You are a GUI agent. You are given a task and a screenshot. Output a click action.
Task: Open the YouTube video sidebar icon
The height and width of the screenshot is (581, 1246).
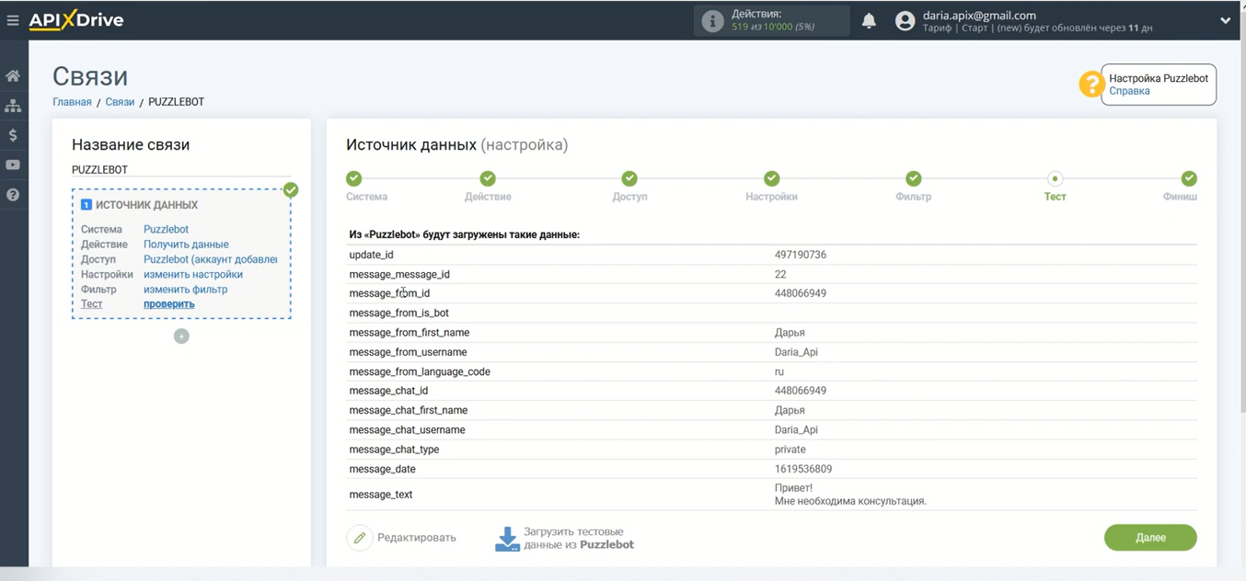pyautogui.click(x=13, y=165)
